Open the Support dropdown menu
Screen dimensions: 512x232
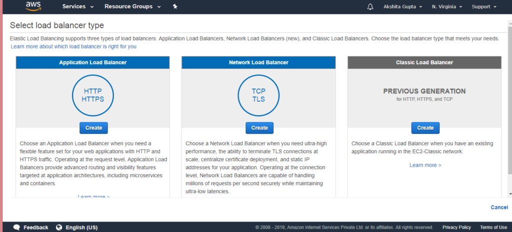pyautogui.click(x=484, y=7)
